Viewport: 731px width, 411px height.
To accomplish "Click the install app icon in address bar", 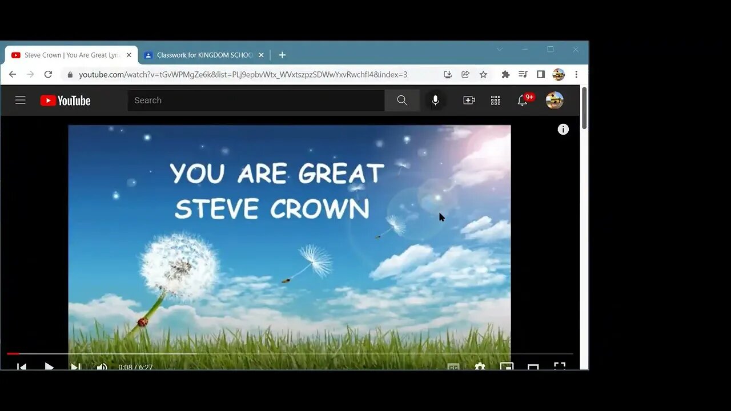I will pyautogui.click(x=448, y=74).
